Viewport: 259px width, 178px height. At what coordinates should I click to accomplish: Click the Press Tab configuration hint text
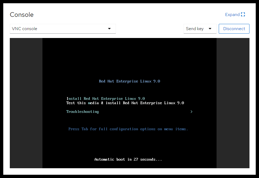(128, 129)
